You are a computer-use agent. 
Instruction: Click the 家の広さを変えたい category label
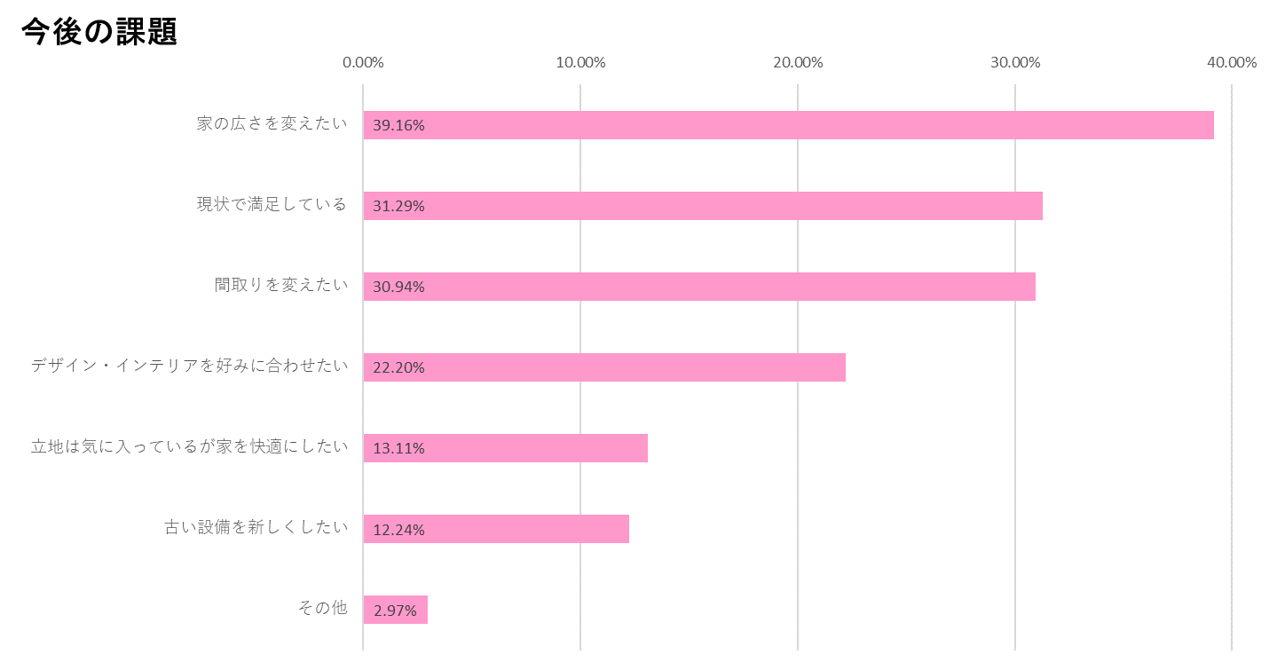click(272, 123)
